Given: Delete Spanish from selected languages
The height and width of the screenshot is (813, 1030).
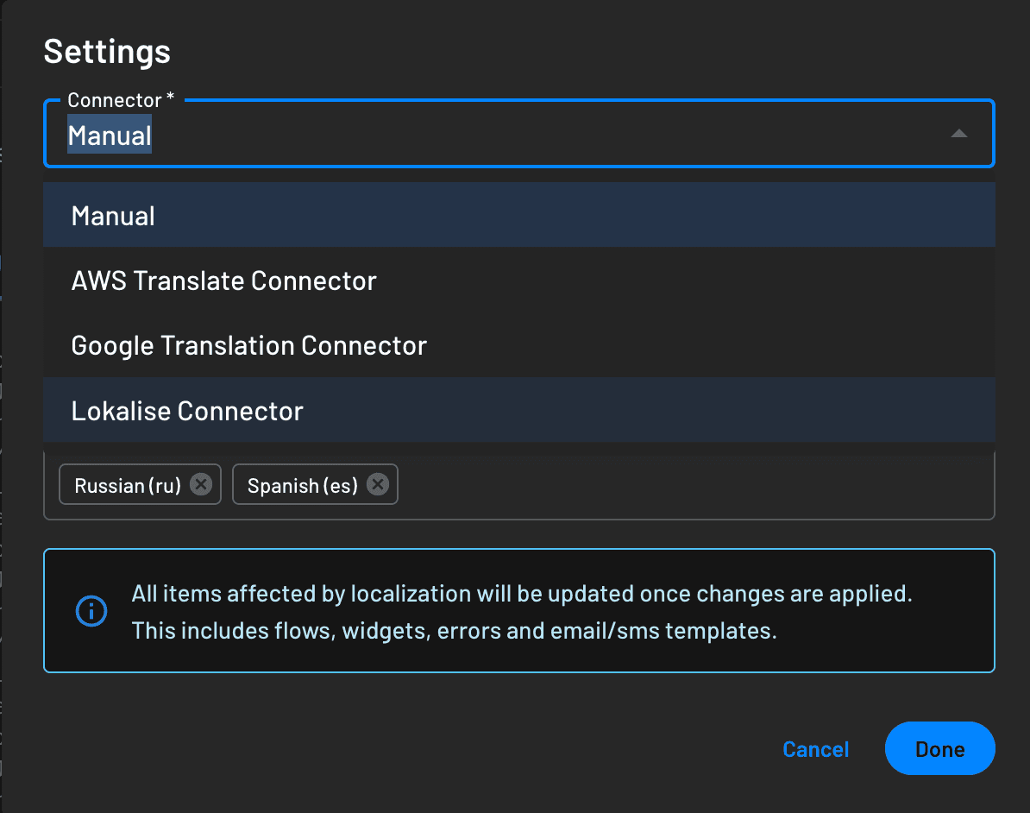Looking at the screenshot, I should (x=376, y=484).
